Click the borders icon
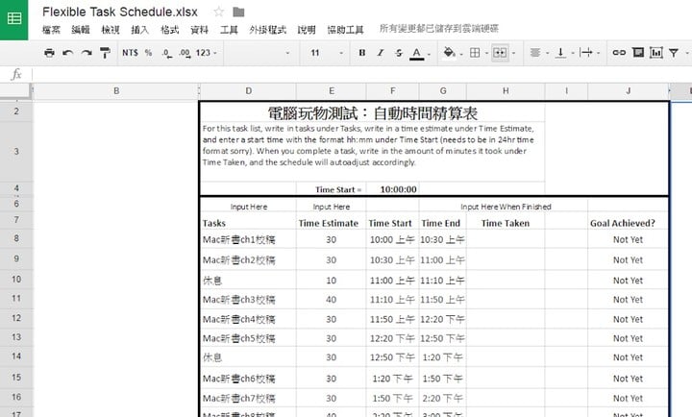 click(x=475, y=53)
